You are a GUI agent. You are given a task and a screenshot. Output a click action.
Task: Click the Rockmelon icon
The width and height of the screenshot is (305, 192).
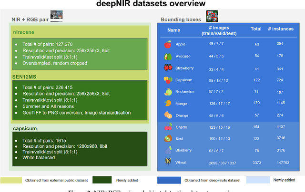[x=168, y=92]
